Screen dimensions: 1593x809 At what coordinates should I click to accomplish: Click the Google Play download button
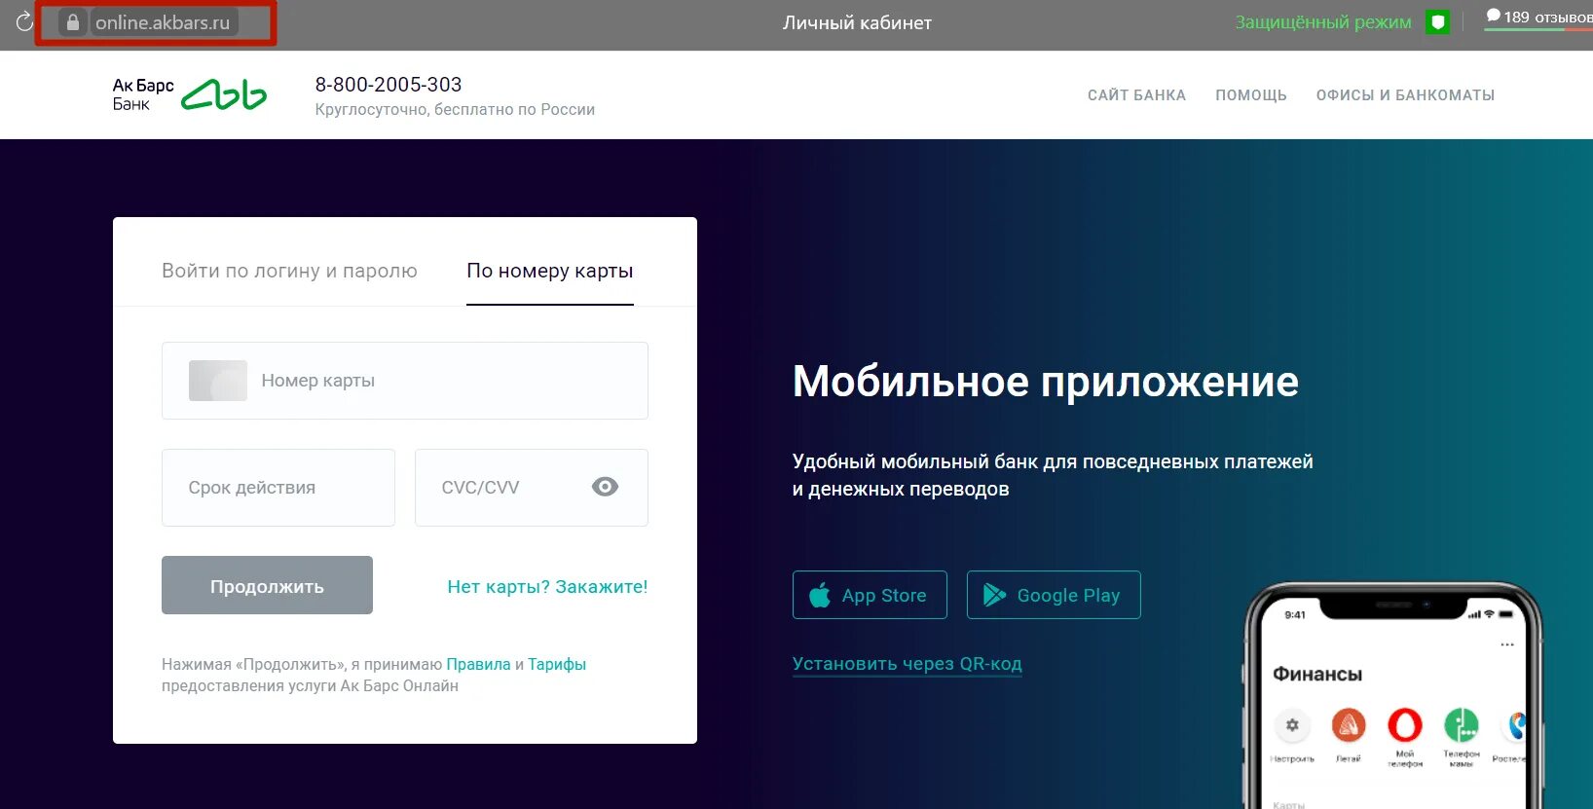[x=1054, y=595]
